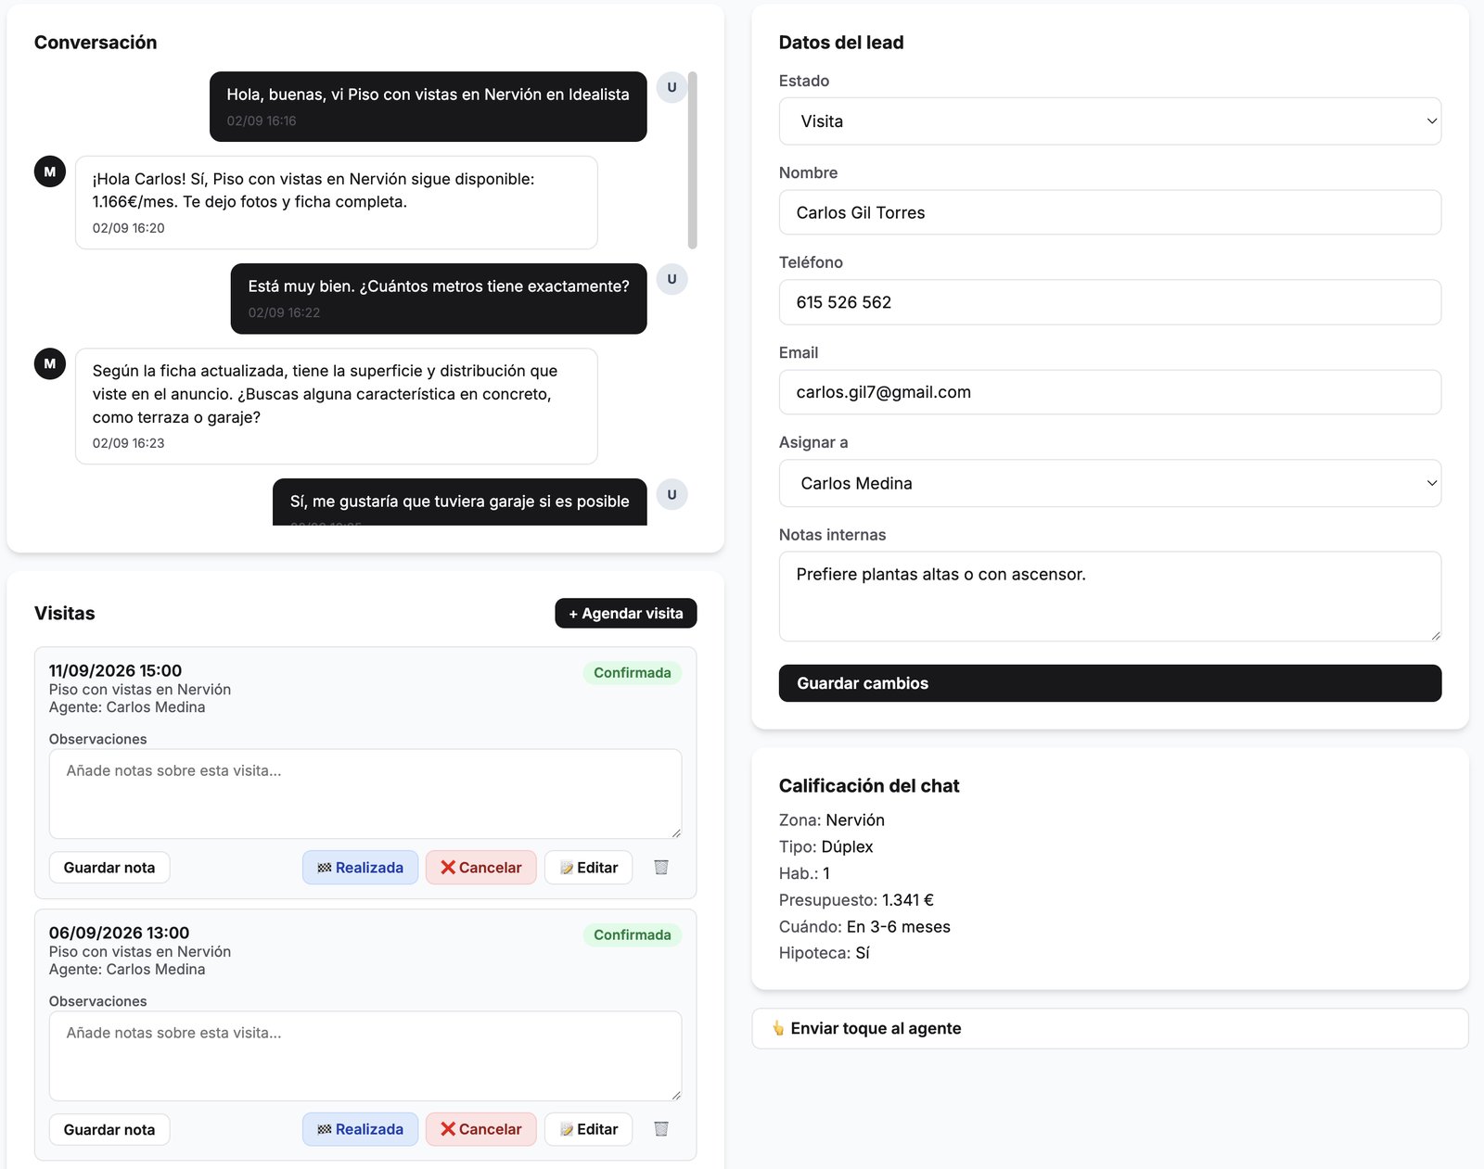The height and width of the screenshot is (1169, 1484).
Task: Open the Asignar a dropdown showing Carlos Medina
Action: (1109, 483)
